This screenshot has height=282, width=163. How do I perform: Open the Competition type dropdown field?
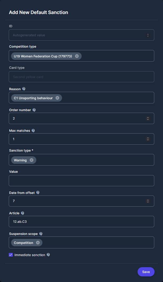pyautogui.click(x=117, y=56)
